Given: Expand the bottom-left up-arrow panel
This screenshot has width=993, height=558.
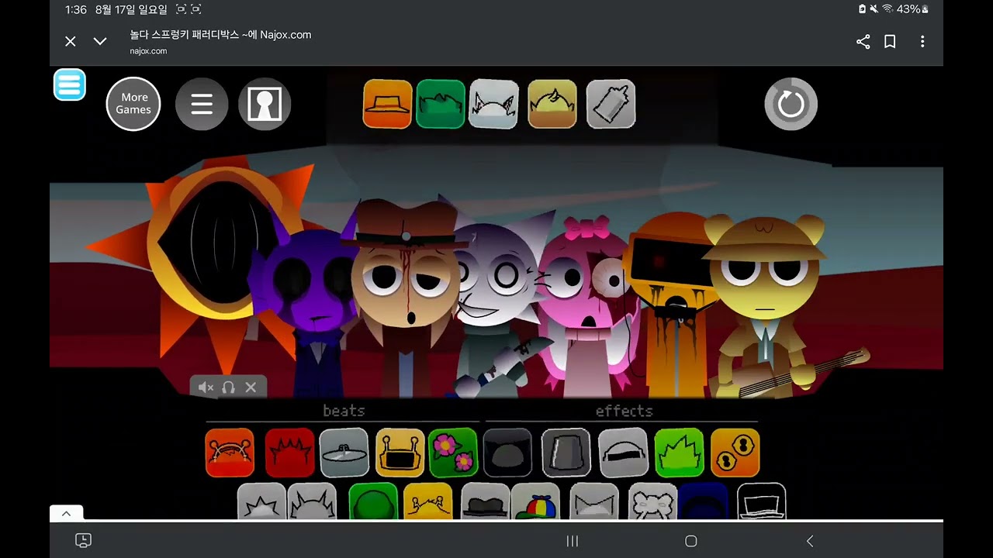Looking at the screenshot, I should (66, 513).
